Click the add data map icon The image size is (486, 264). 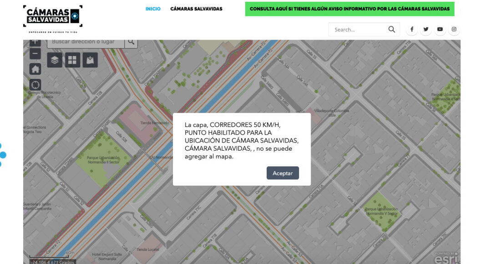pos(90,60)
